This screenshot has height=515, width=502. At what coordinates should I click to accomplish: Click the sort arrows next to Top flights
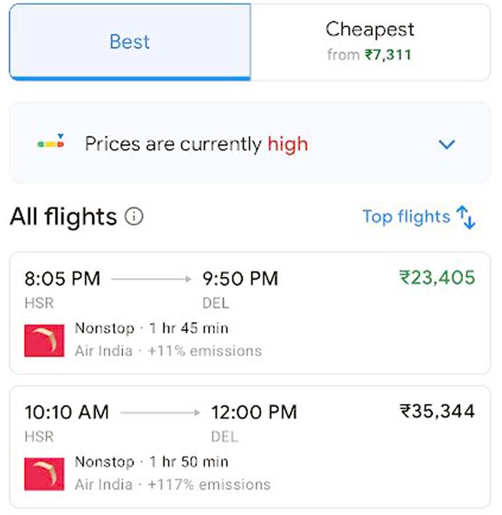[x=467, y=217]
